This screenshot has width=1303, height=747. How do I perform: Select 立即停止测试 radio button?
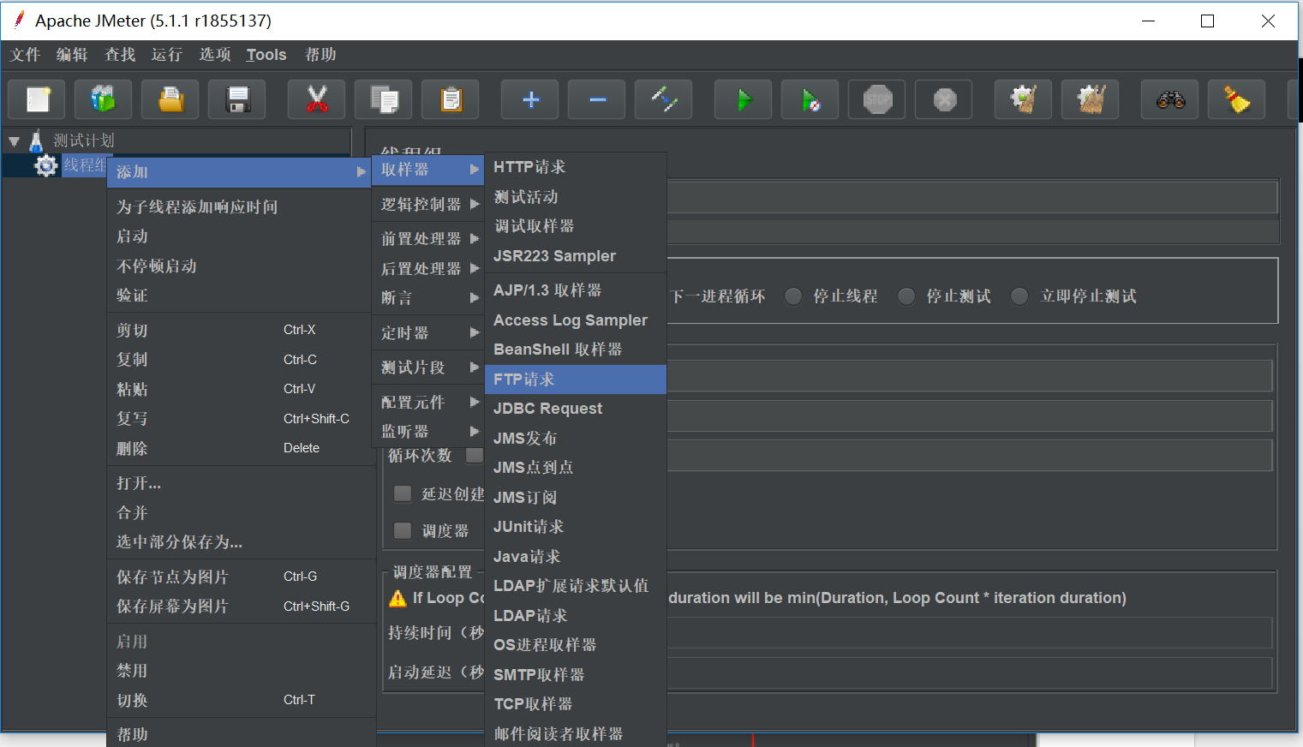(x=1019, y=296)
